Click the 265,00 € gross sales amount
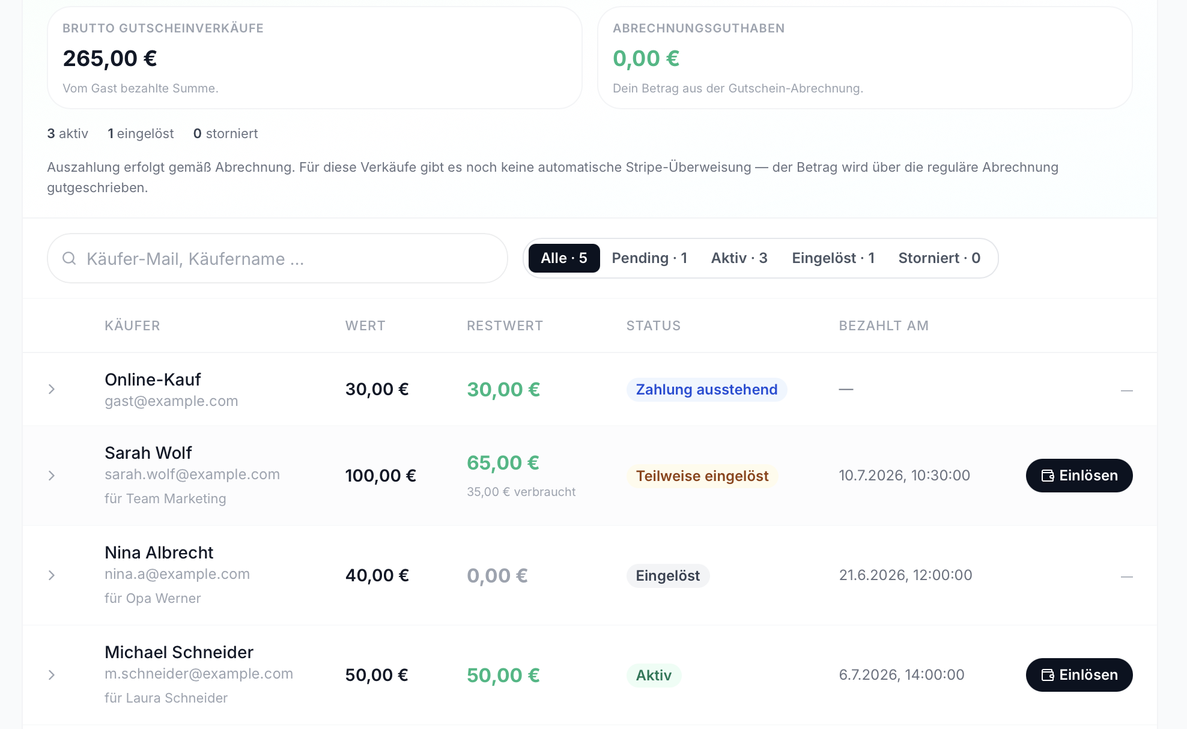The width and height of the screenshot is (1187, 729). [110, 58]
